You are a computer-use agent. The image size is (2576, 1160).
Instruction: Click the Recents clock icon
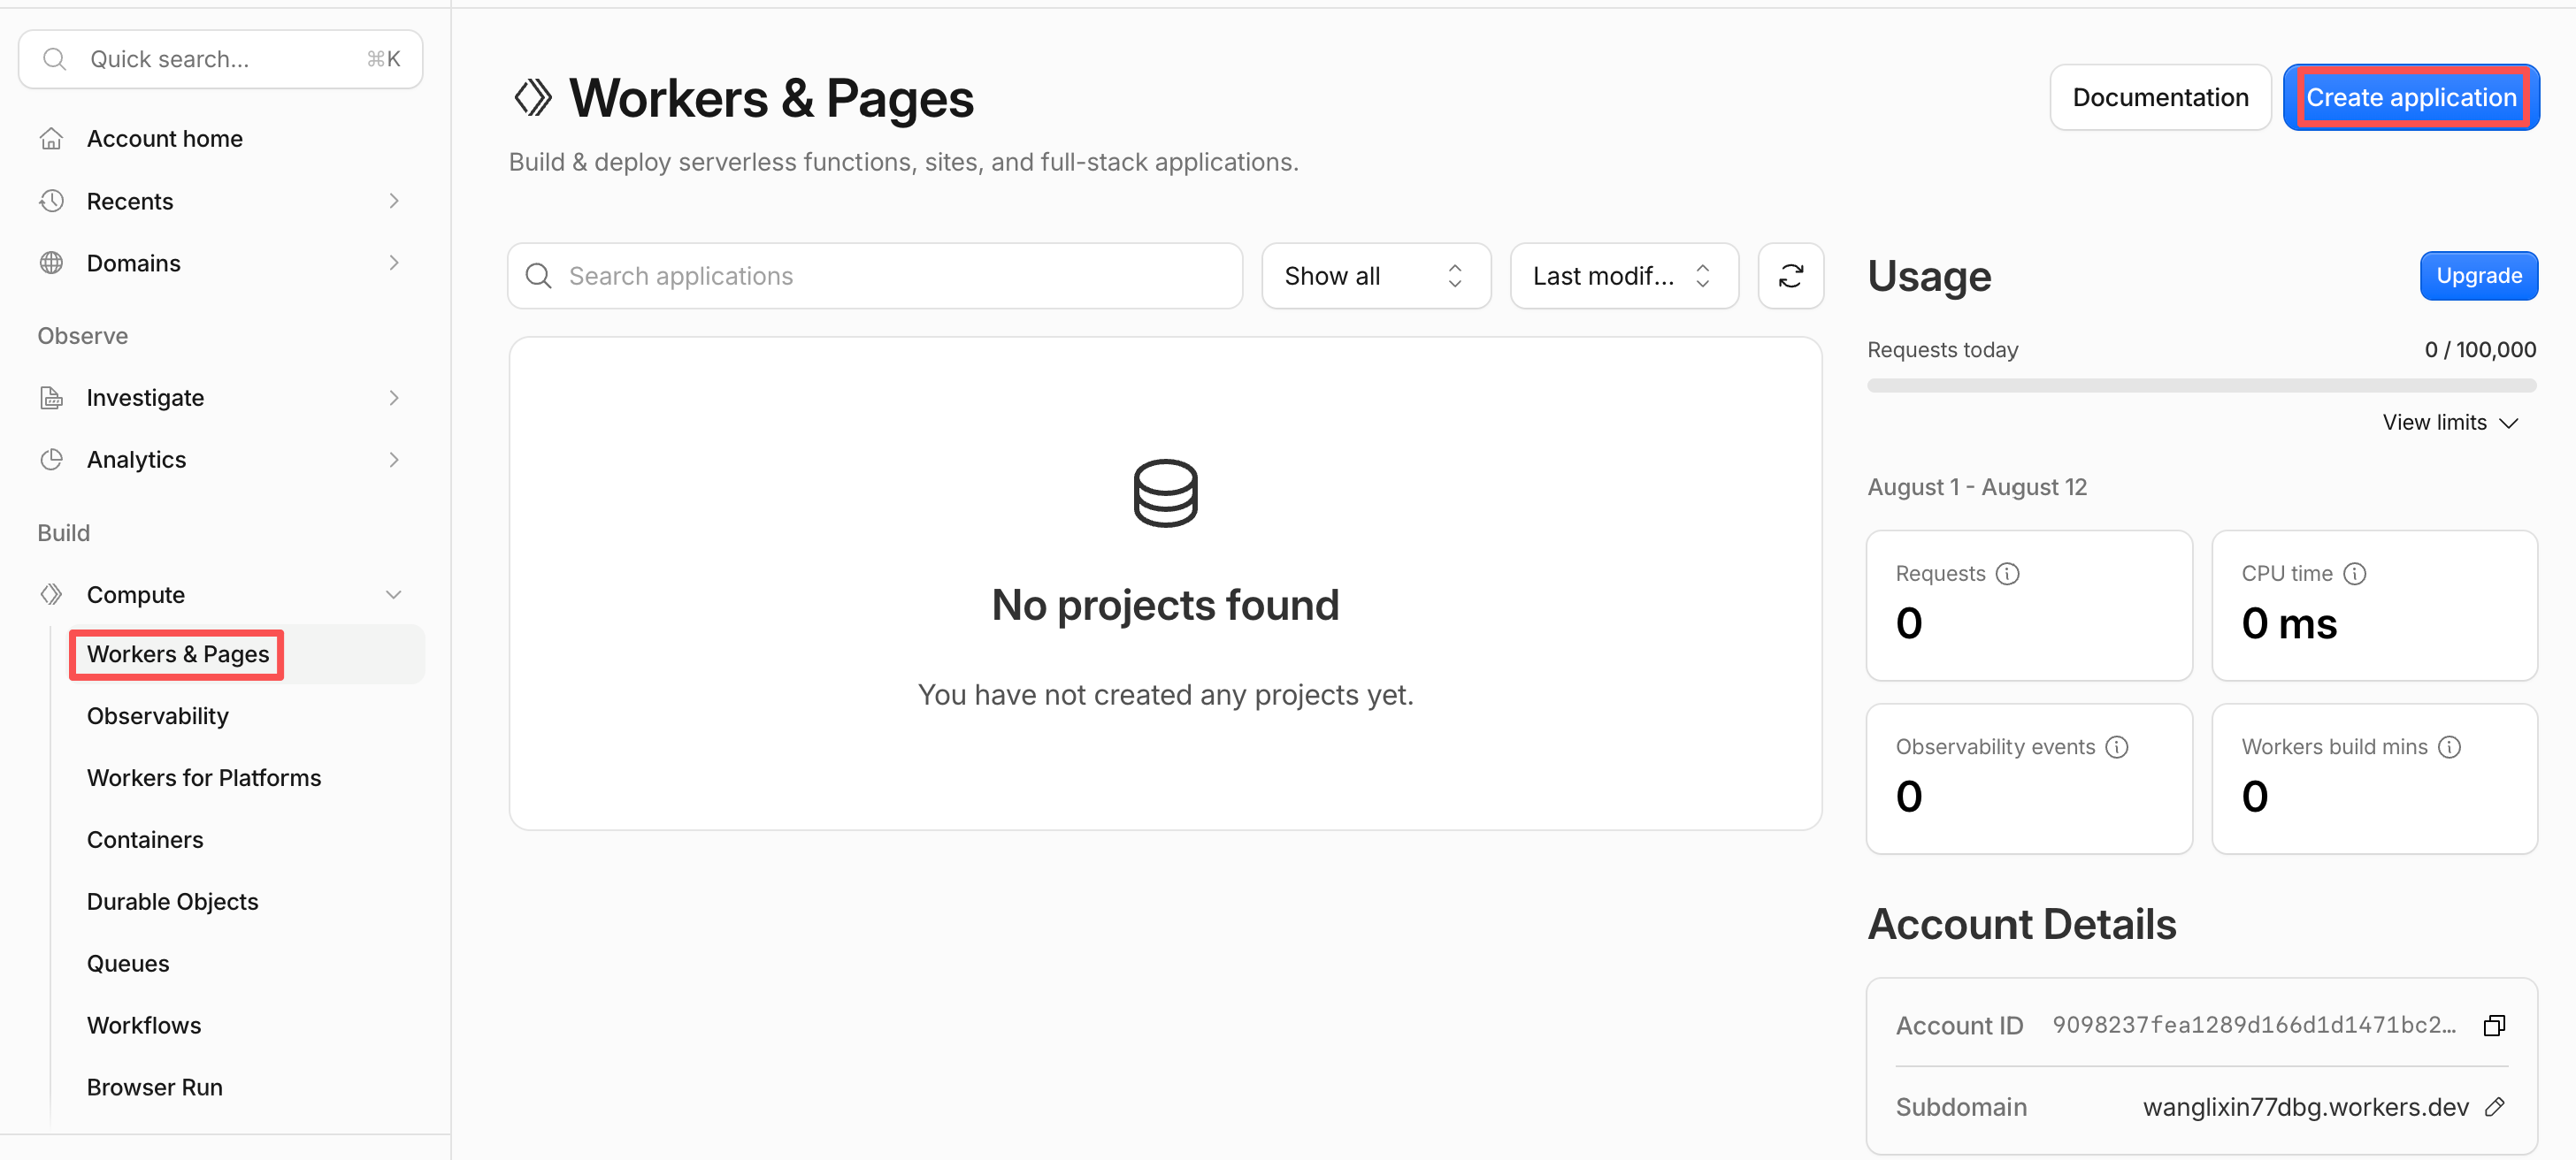(x=51, y=201)
